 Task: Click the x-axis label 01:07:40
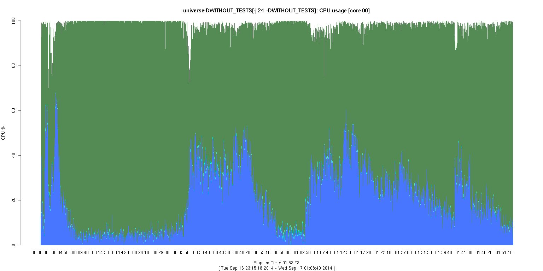[x=322, y=253]
